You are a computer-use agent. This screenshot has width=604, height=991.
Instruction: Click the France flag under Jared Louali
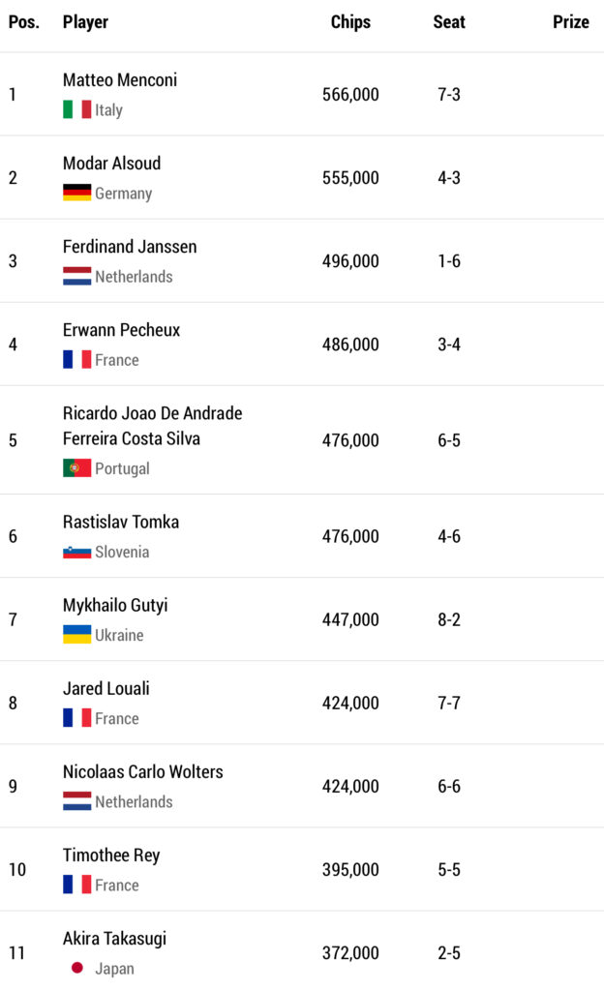(77, 718)
